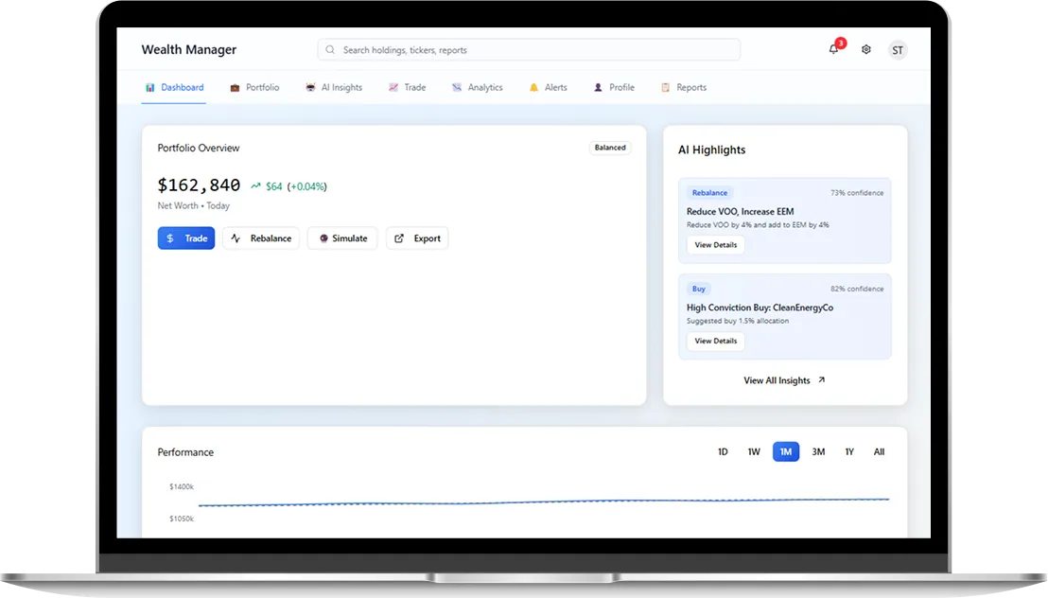Image resolution: width=1048 pixels, height=598 pixels.
Task: Click the Analytics tab icon
Action: 457,88
